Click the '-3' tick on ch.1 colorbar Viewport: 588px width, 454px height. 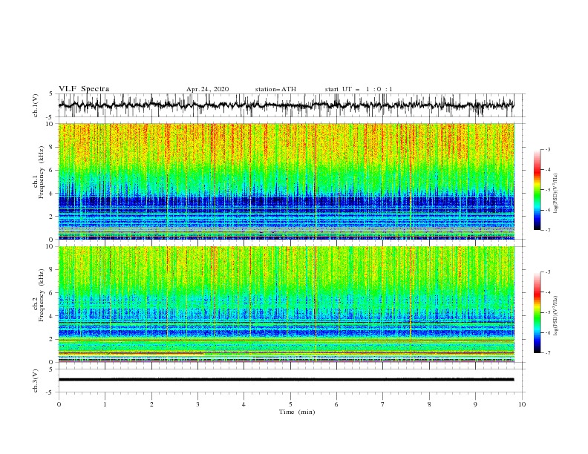tap(547, 149)
